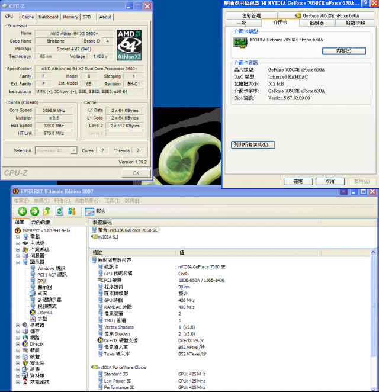This screenshot has width=379, height=392.
Task: Select the OpenGL tree item
Action: tap(45, 313)
